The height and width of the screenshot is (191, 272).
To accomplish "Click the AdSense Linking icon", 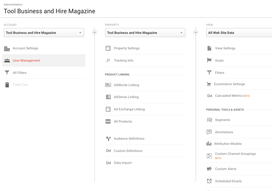I will [108, 97].
